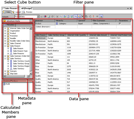
Task: Select the Reseller Sales Order Details tree item
Action: click(20, 41)
